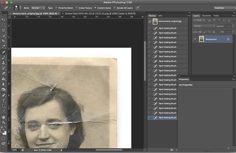Switch to the Screen Shot 2019-04-18 document tab
The image size is (236, 153).
(100, 13)
